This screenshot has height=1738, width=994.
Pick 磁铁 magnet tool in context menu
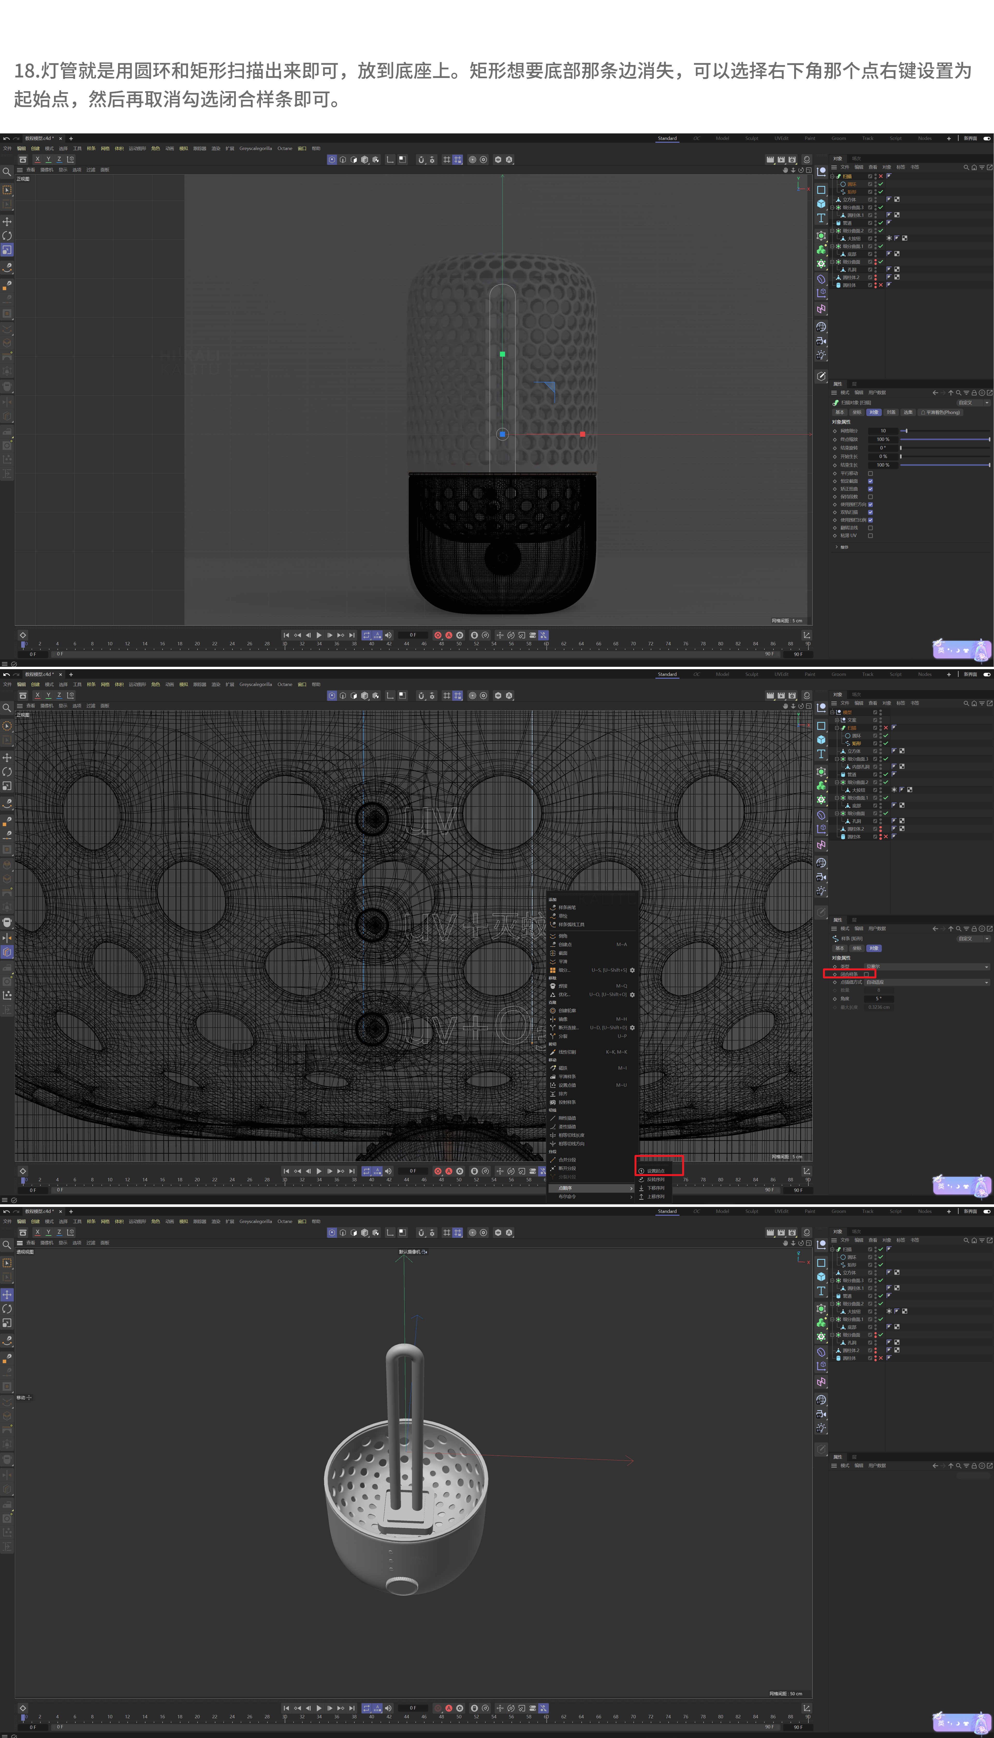[563, 1068]
